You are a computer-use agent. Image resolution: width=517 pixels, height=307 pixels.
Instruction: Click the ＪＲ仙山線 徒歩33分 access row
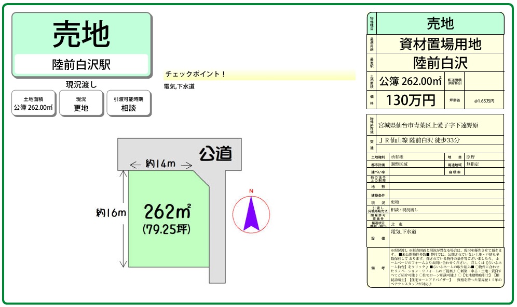419,140
